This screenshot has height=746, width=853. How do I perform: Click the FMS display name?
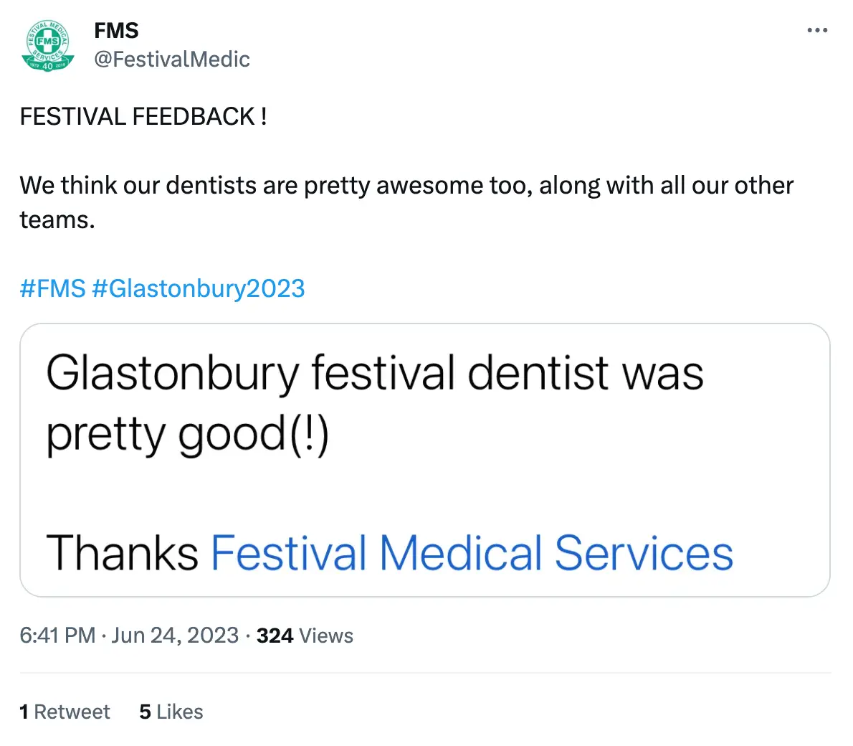(116, 30)
